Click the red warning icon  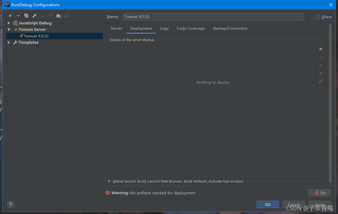pos(108,193)
